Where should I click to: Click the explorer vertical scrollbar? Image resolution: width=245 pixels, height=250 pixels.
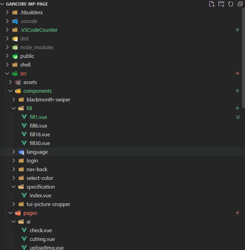click(243, 58)
